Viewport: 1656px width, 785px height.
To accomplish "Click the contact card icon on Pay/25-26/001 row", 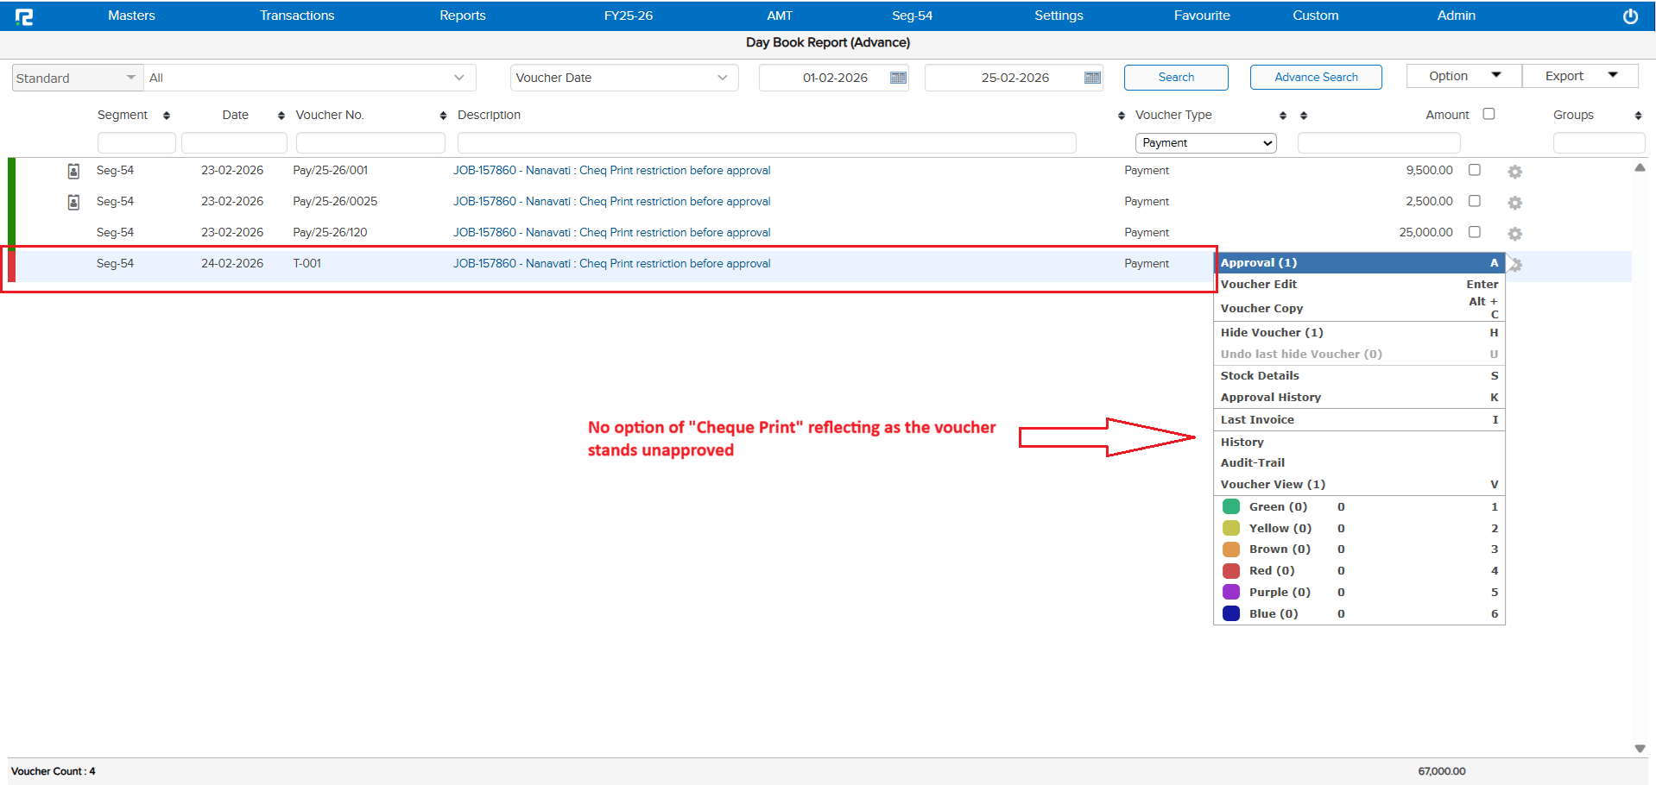I will point(73,170).
